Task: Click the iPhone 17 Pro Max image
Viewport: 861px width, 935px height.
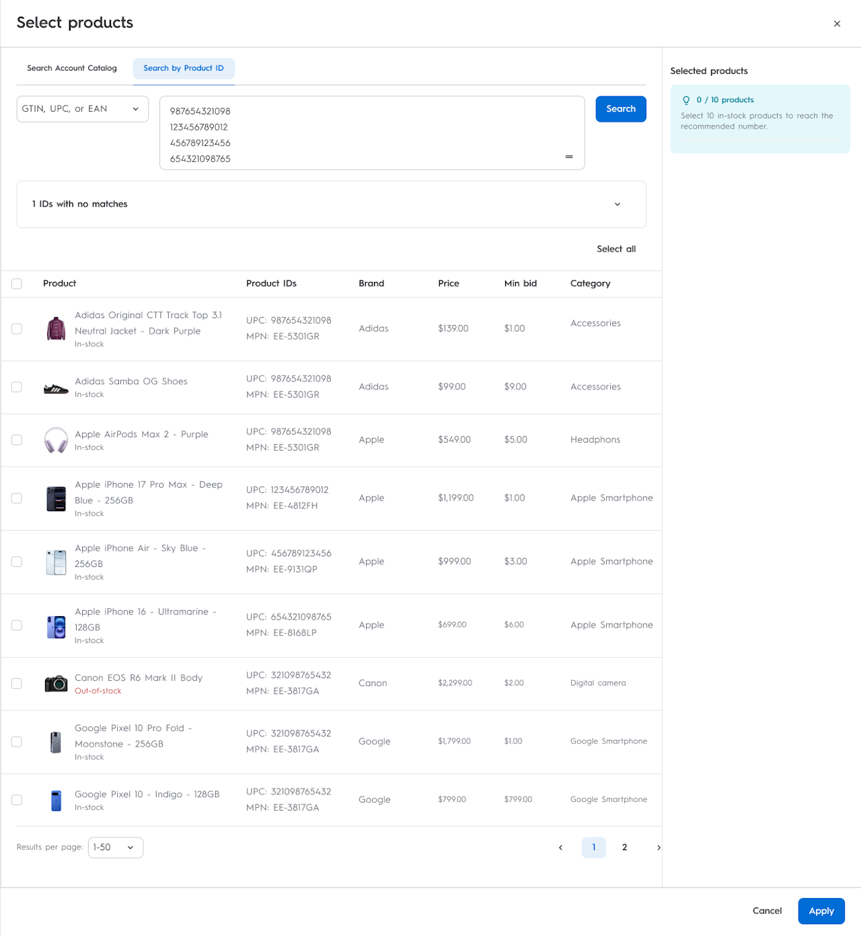Action: [x=56, y=498]
